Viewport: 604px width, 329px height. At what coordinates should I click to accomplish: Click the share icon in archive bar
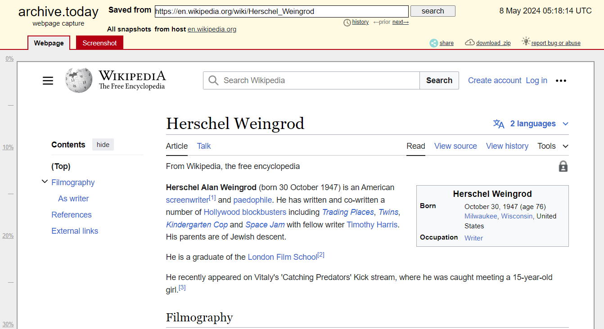tap(434, 43)
